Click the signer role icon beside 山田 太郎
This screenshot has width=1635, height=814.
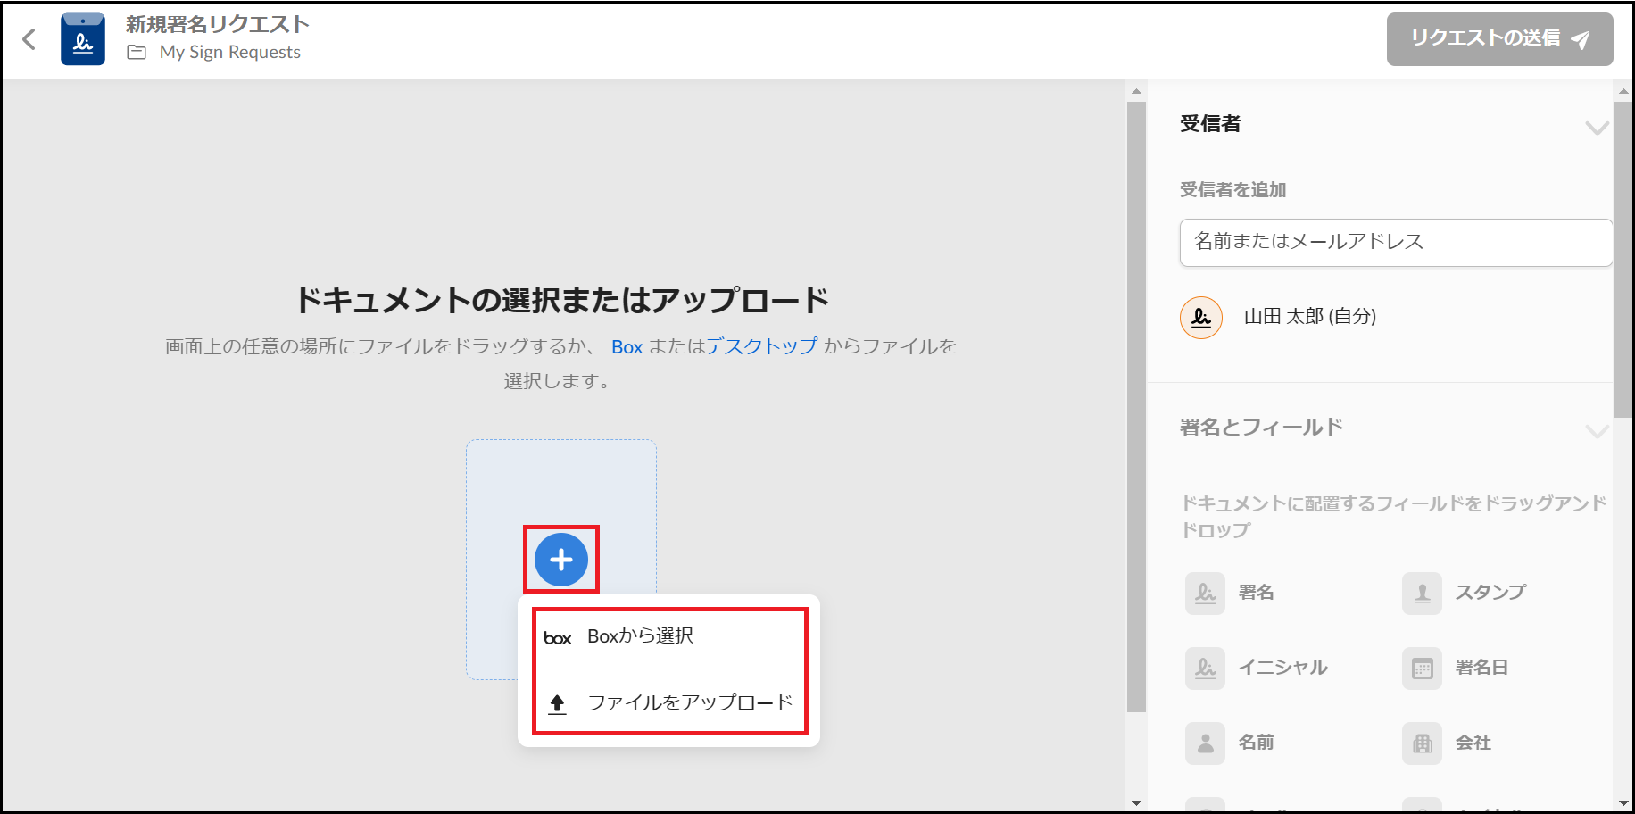pyautogui.click(x=1201, y=318)
